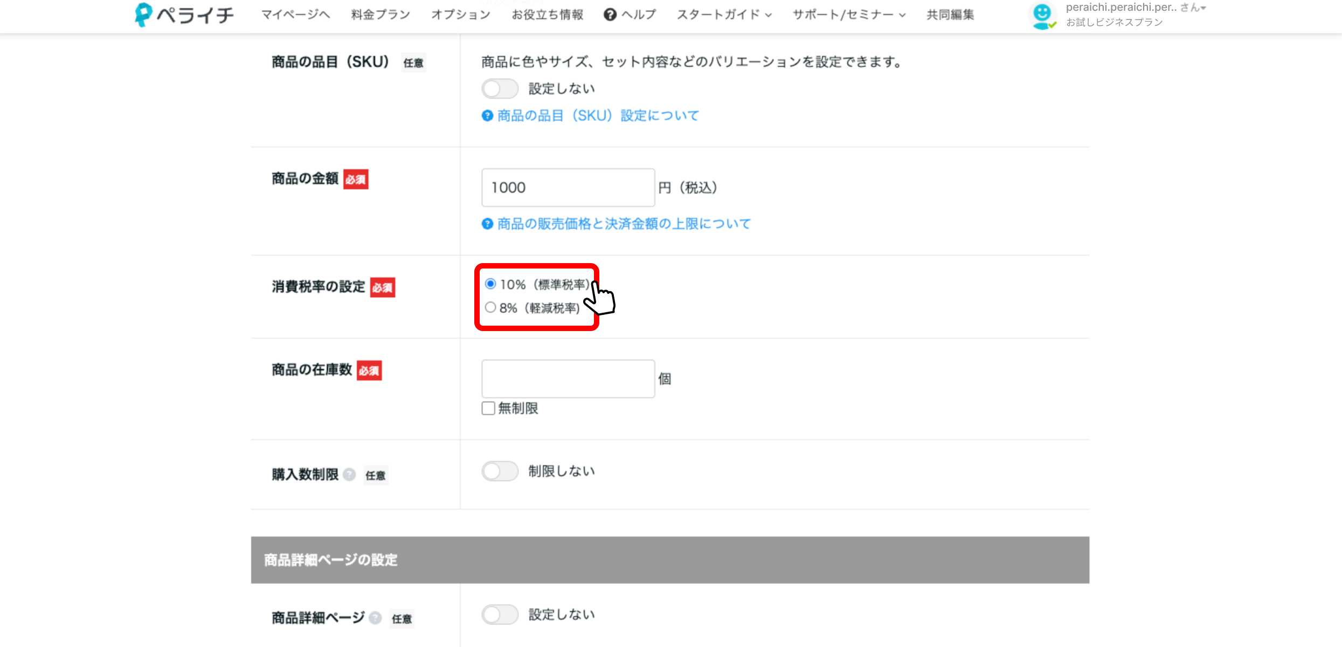Open 商品の品目（SKU）設定について link

[x=598, y=115]
